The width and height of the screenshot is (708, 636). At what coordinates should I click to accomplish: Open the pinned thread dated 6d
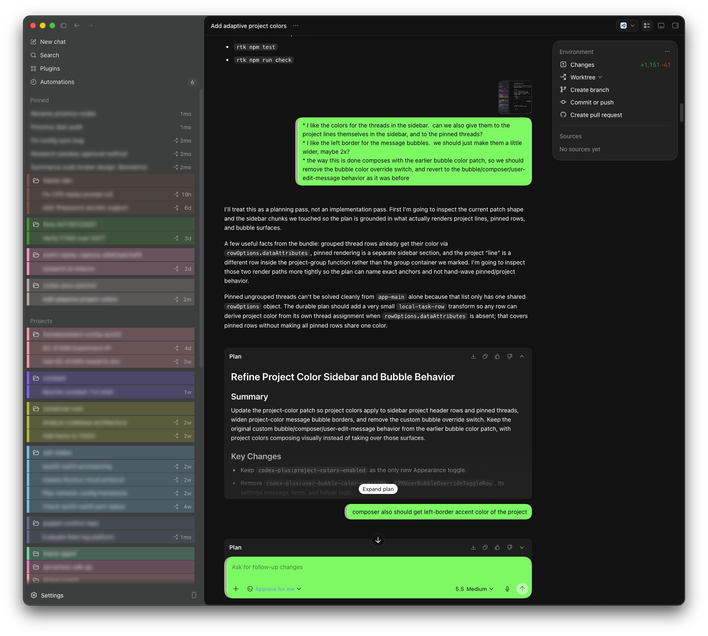[x=111, y=208]
